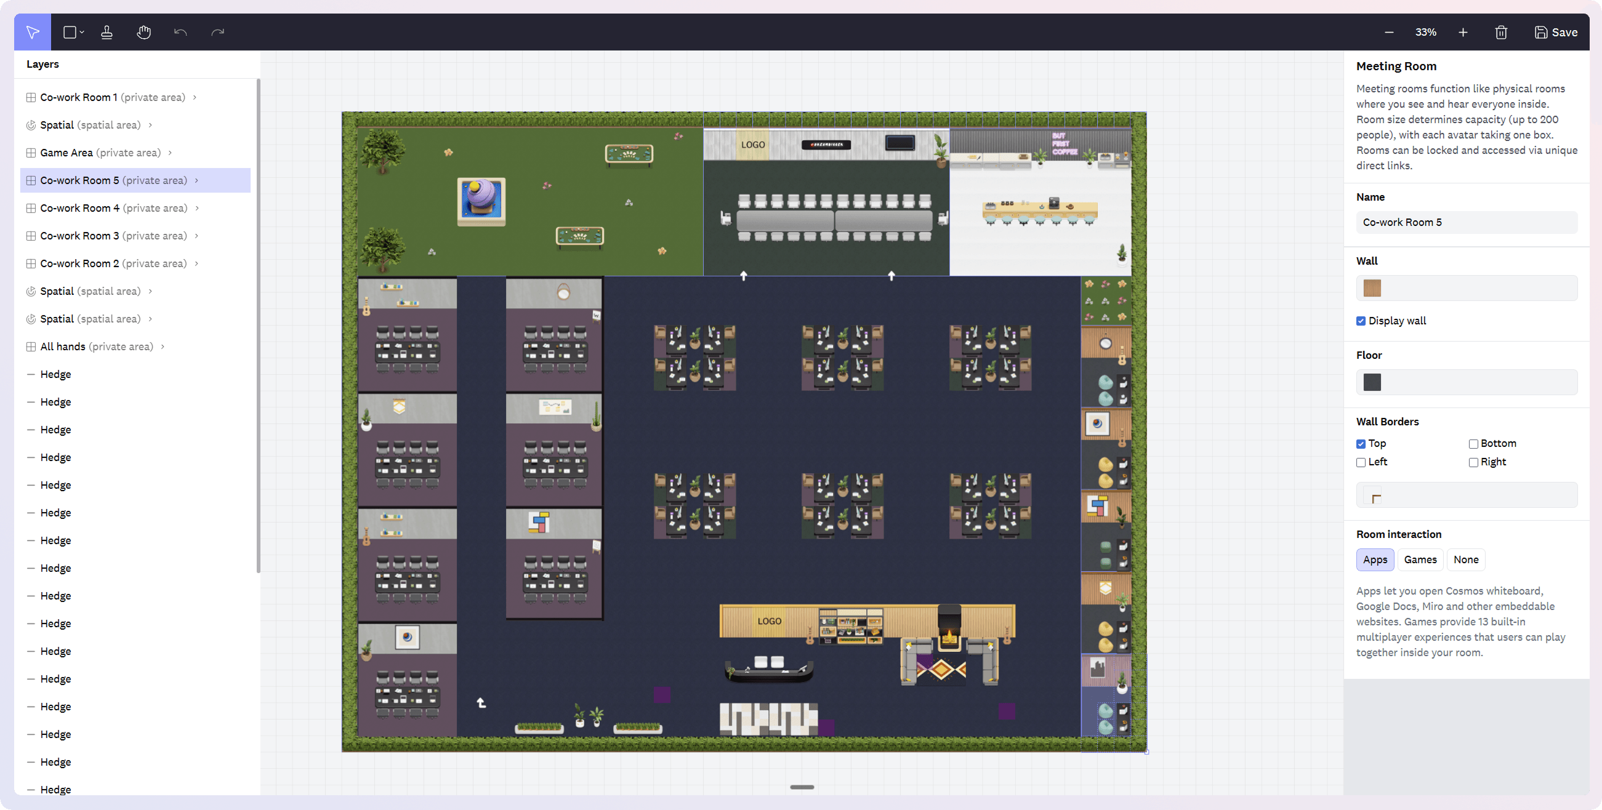Select the pointer selection tool
The image size is (1602, 810).
(x=33, y=33)
